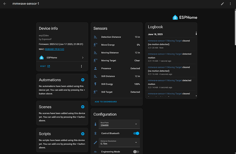This screenshot has width=236, height=154.
Task: Click the esp32dev model text
Action: 44,35
